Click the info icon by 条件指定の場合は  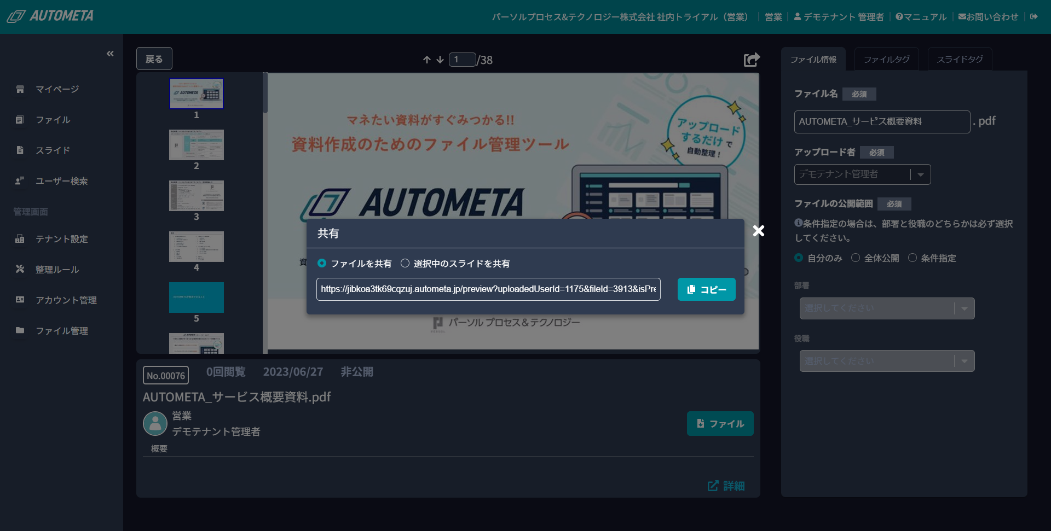[x=798, y=223]
